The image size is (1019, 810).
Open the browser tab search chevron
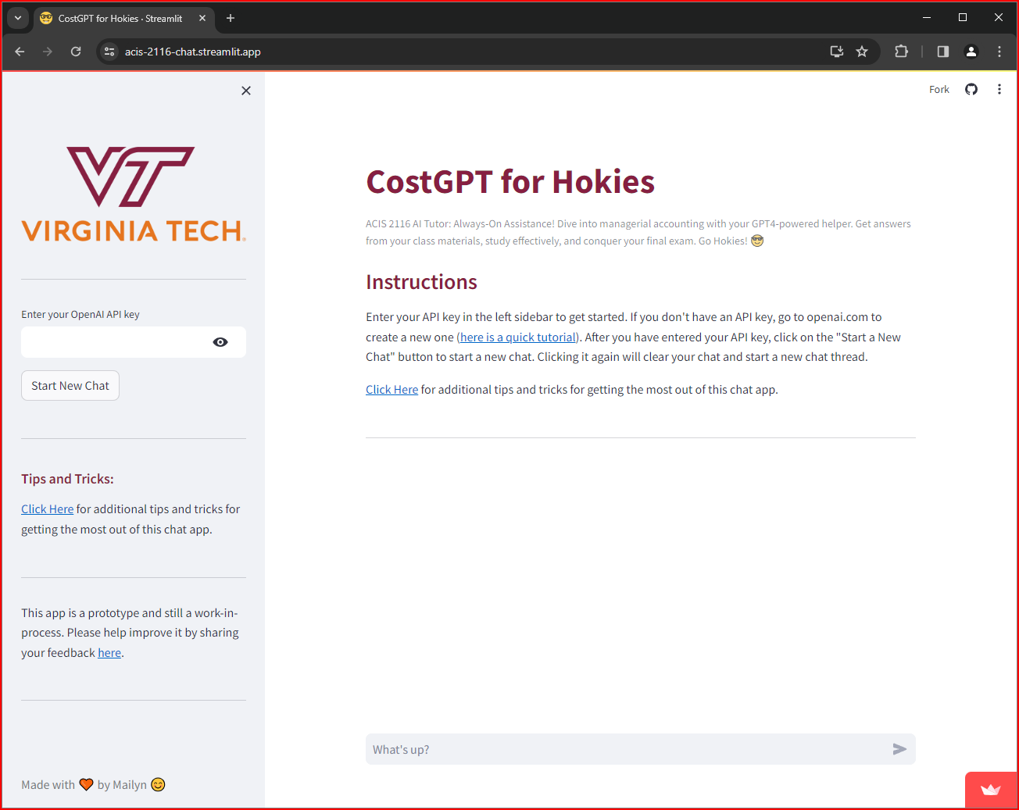[17, 18]
